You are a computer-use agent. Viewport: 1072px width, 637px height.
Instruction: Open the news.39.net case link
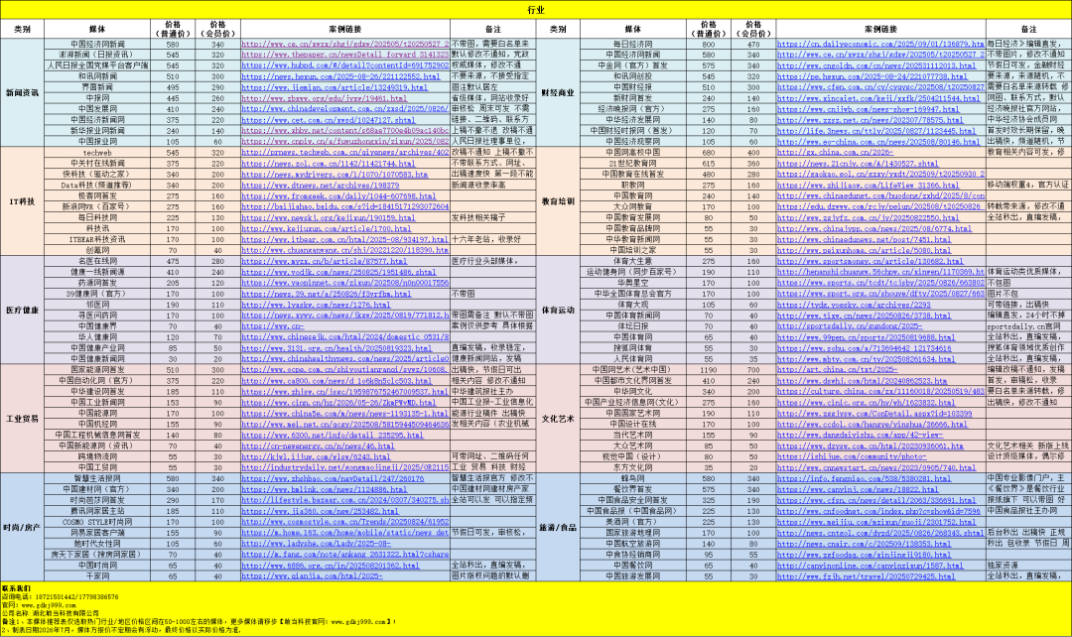327,294
